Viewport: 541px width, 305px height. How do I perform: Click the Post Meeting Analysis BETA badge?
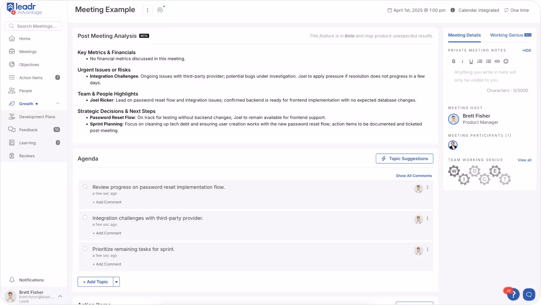(x=144, y=36)
